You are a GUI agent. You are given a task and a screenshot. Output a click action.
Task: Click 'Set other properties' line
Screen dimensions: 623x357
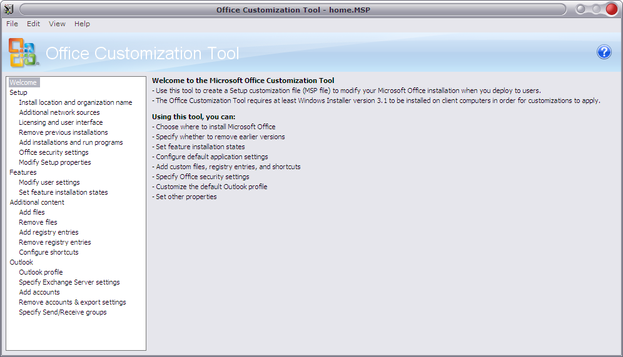[x=185, y=197]
